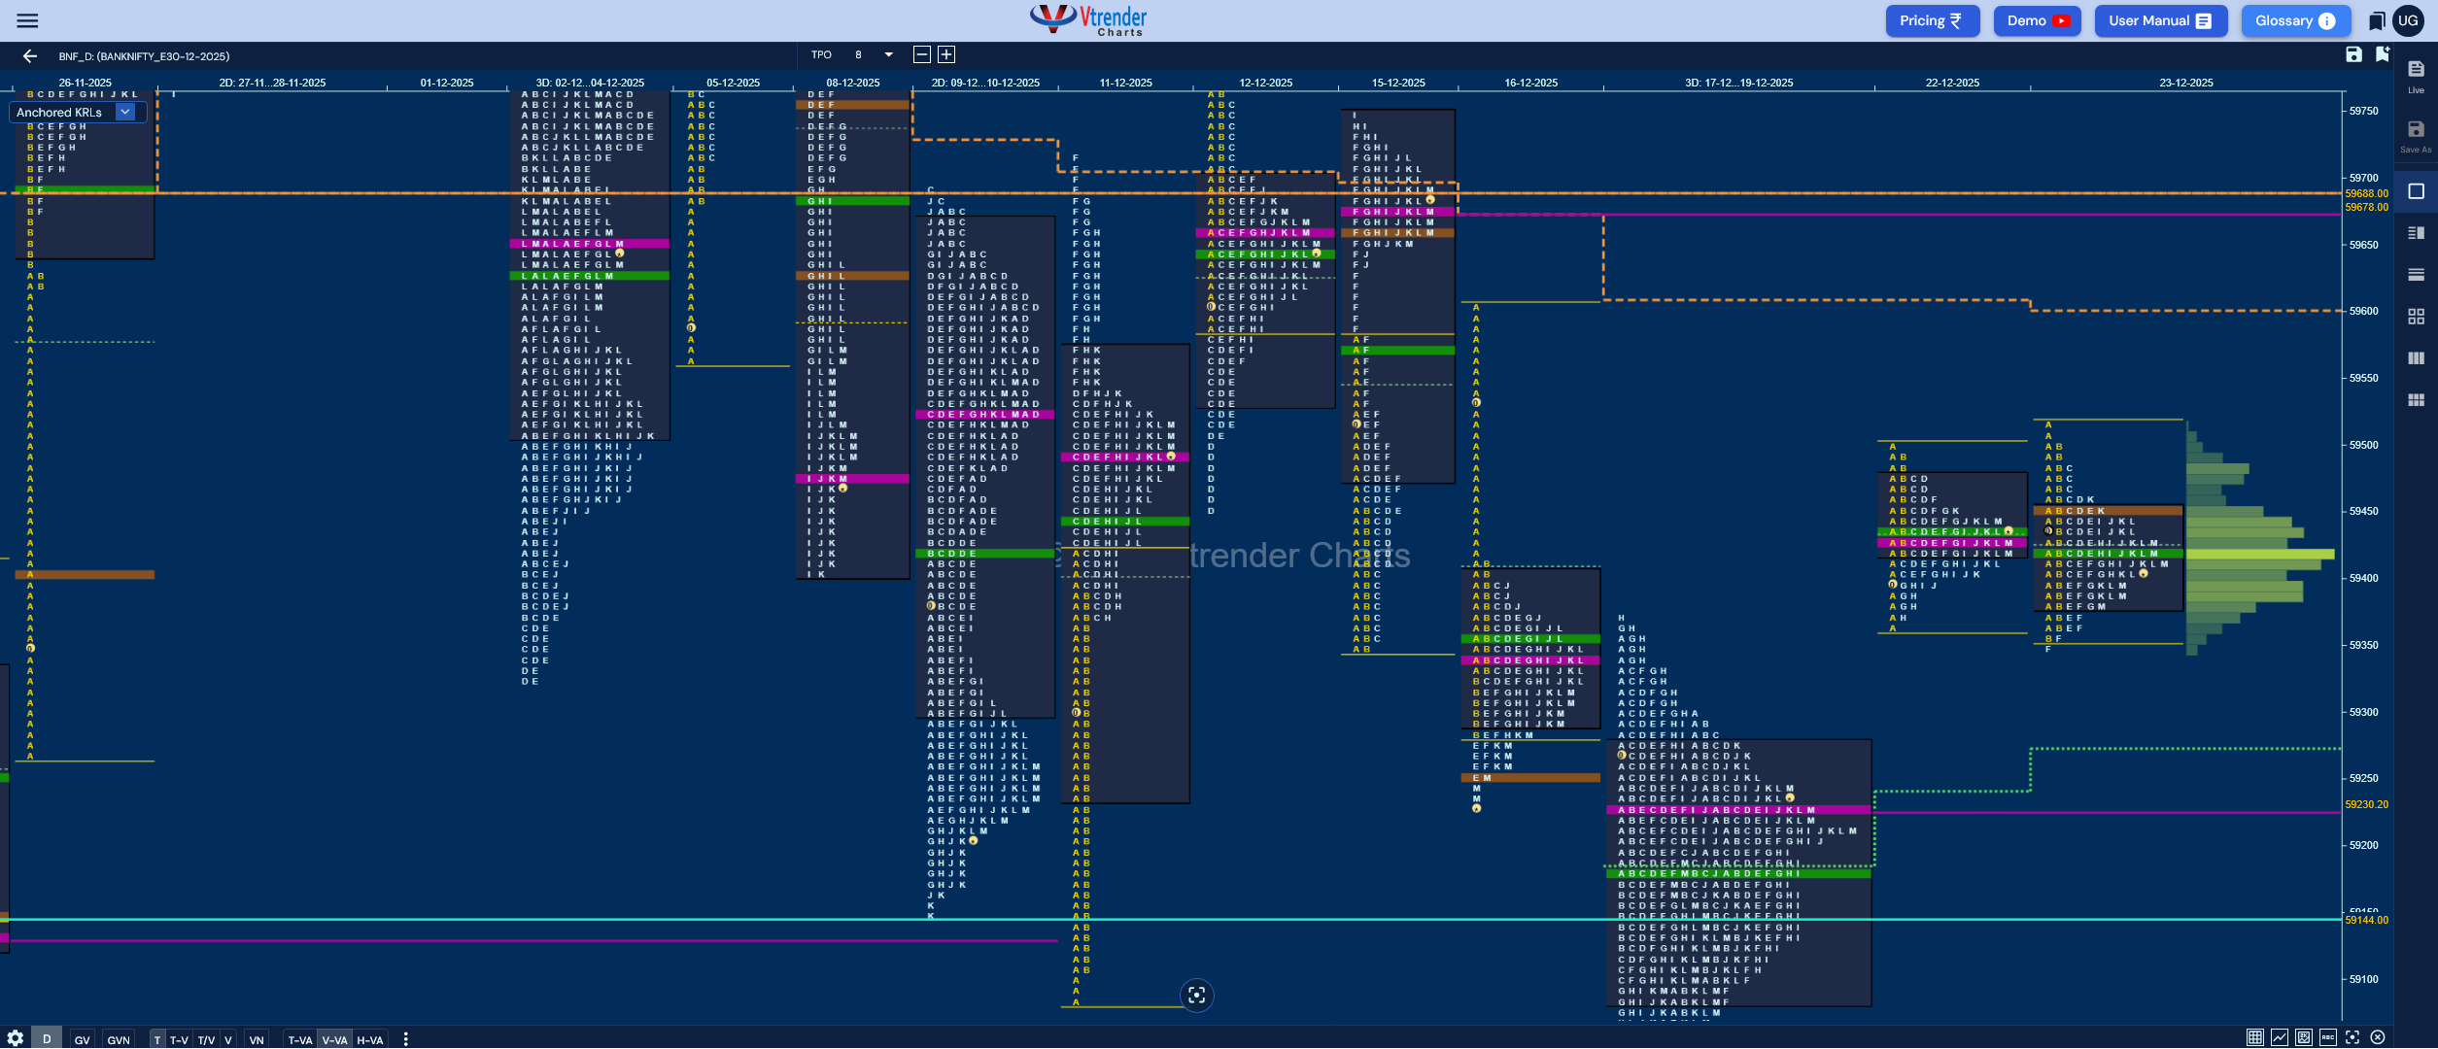
Task: Toggle the V-VA value area mode
Action: [x=334, y=1039]
